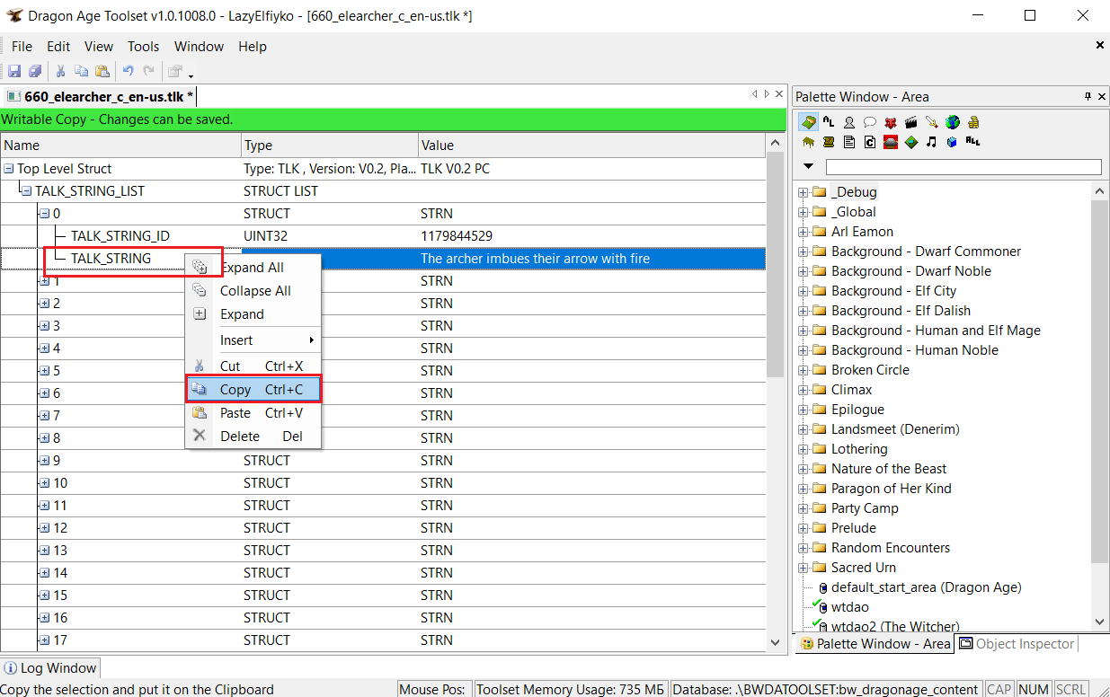Select the cutscene clapperboard palette icon
The height and width of the screenshot is (697, 1110).
pos(910,122)
